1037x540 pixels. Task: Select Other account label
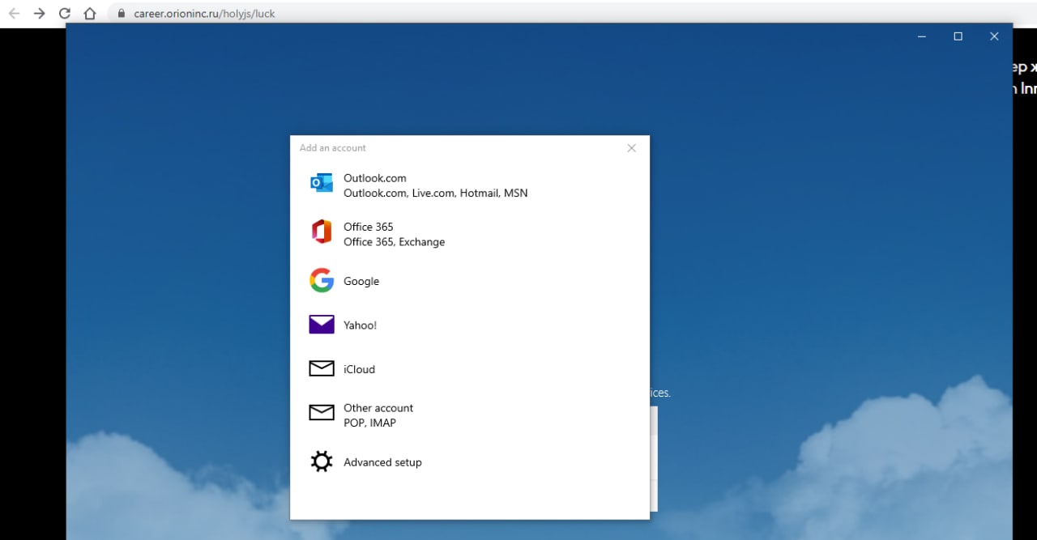pyautogui.click(x=378, y=408)
